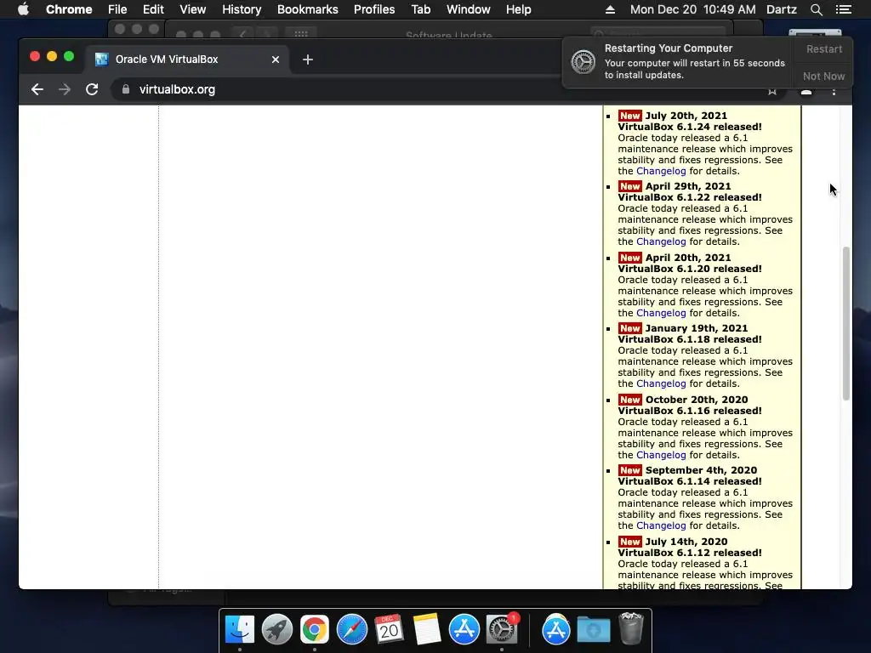
Task: Open the Profiles menu
Action: click(x=374, y=9)
